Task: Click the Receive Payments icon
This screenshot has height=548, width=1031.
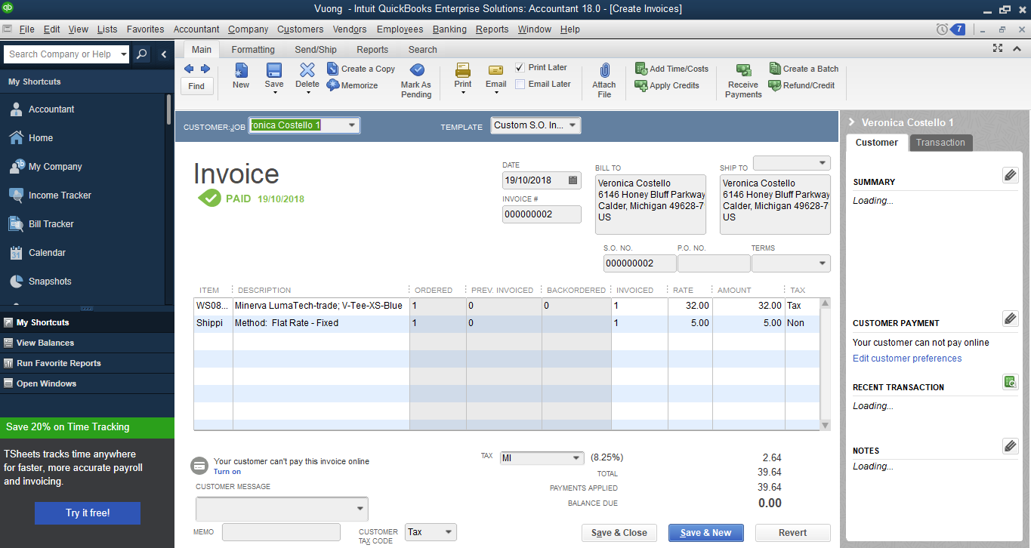Action: [743, 71]
